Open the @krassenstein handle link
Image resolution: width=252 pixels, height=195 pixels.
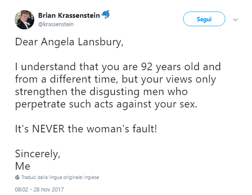click(x=56, y=24)
